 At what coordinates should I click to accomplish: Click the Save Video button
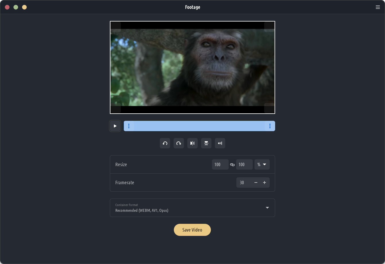pyautogui.click(x=192, y=230)
